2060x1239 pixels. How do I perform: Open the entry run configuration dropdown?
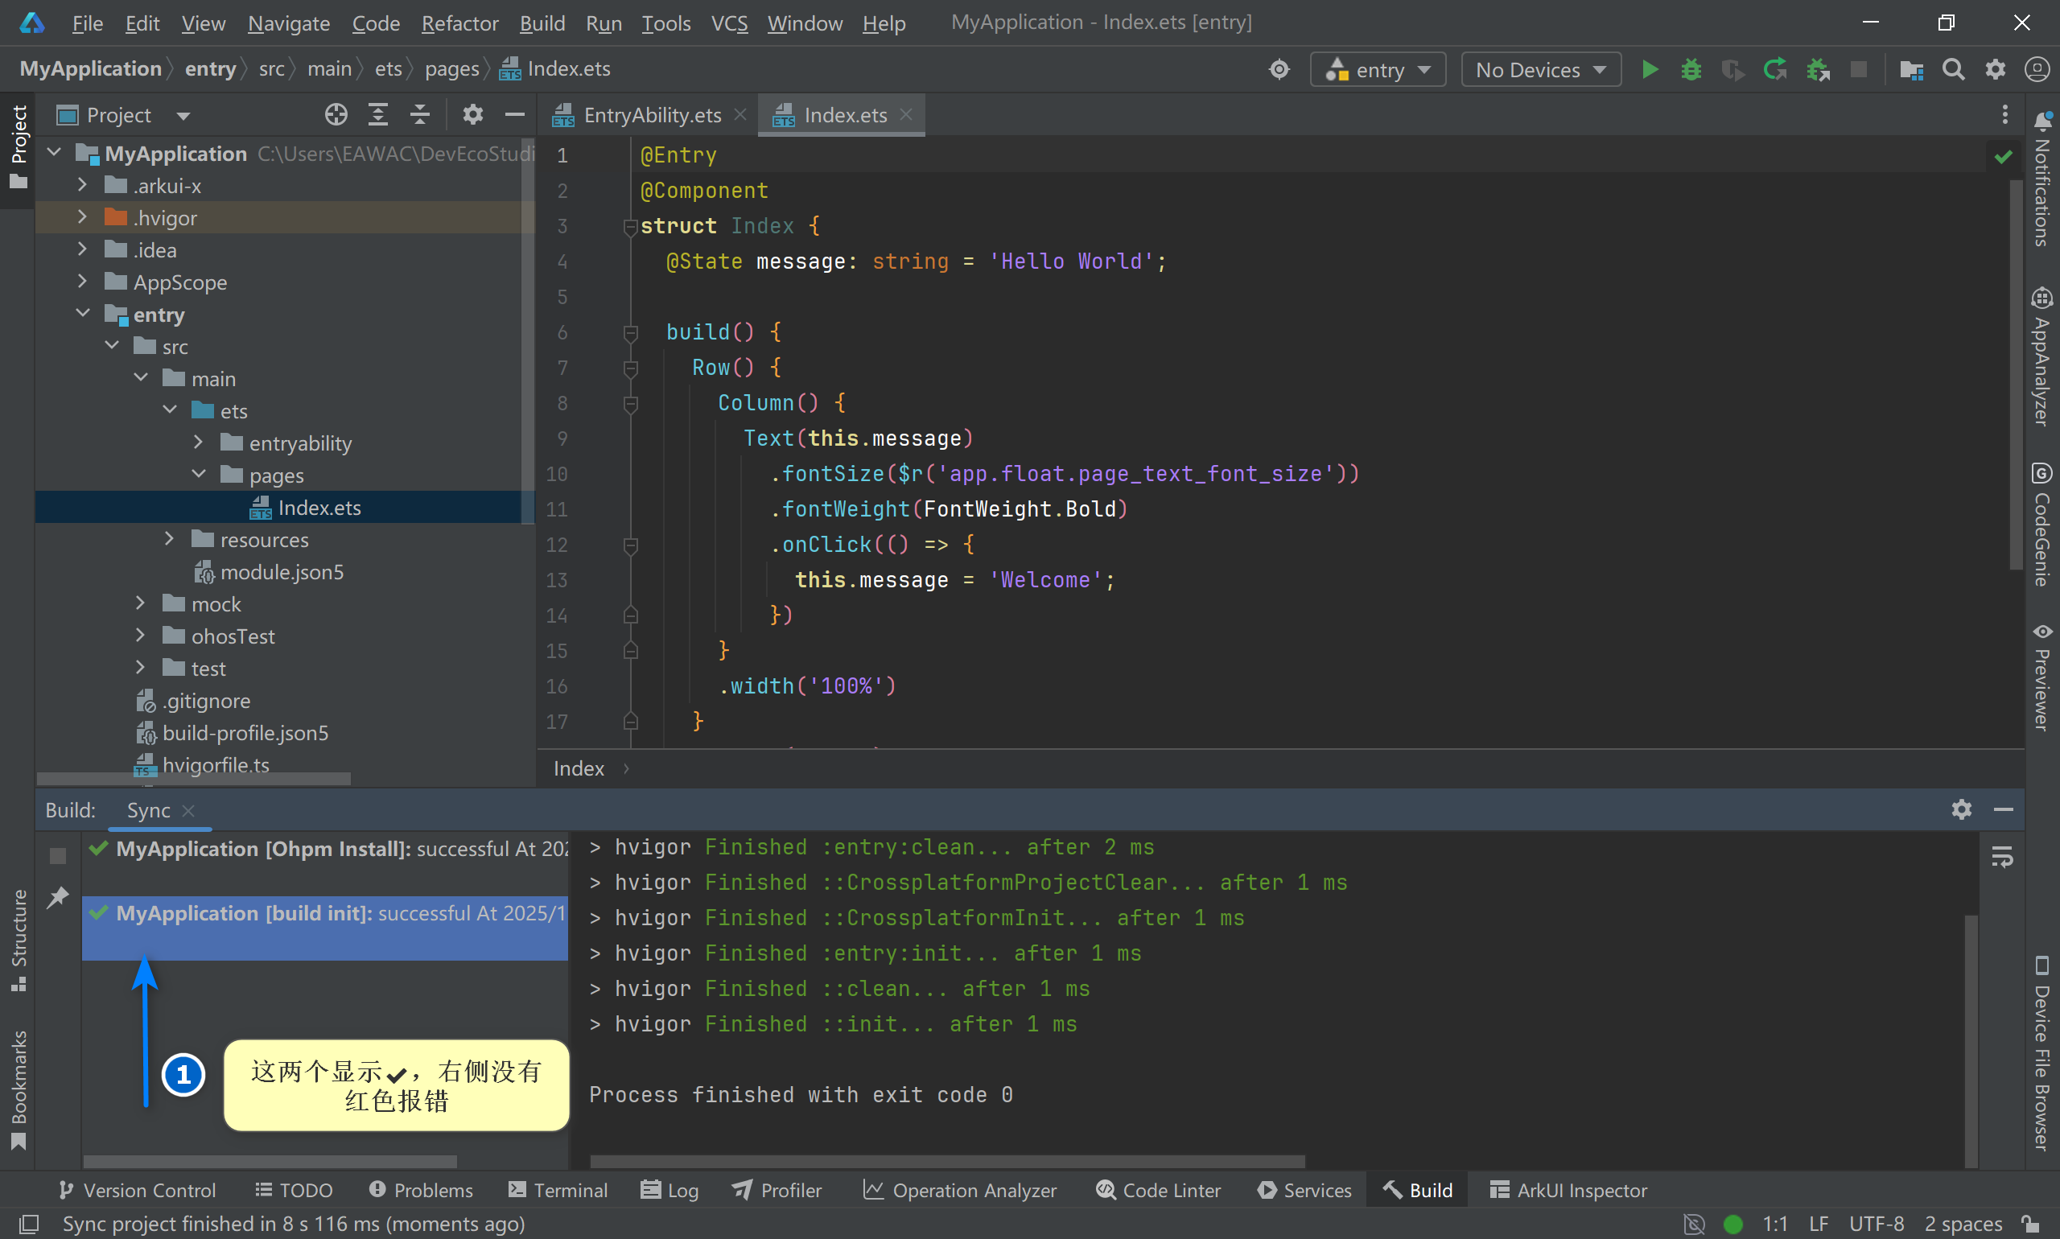[1378, 69]
